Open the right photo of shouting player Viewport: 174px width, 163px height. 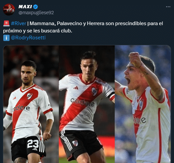[x=143, y=104]
